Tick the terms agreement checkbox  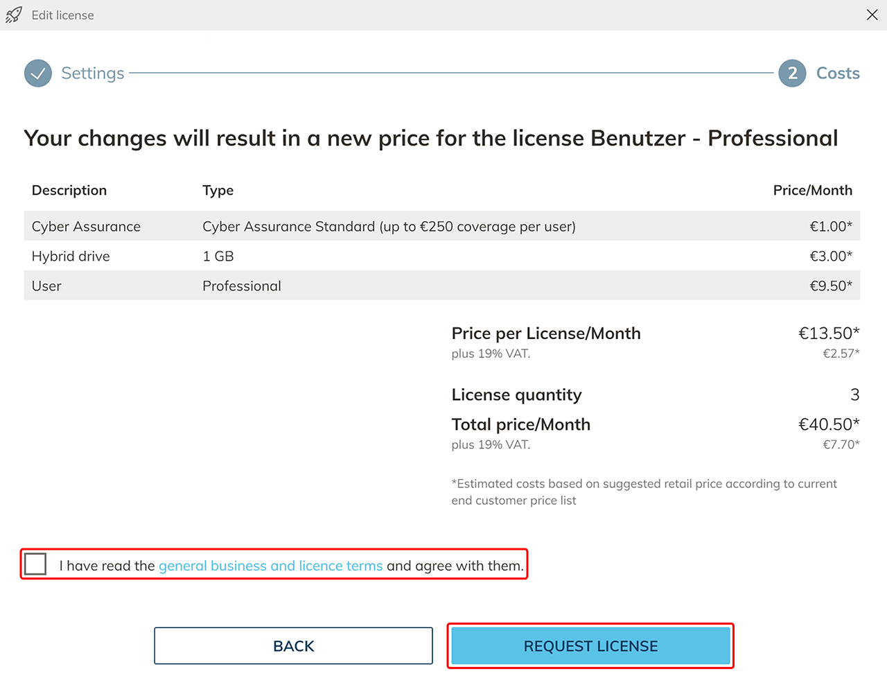click(x=35, y=564)
